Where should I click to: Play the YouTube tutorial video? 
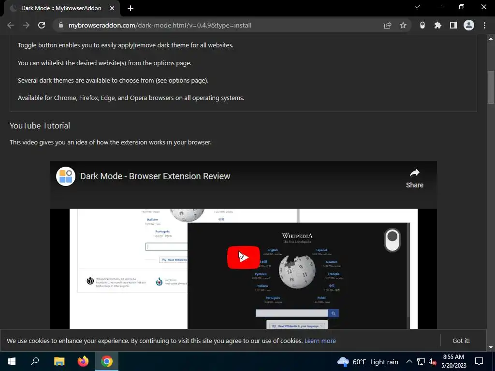pos(244,257)
